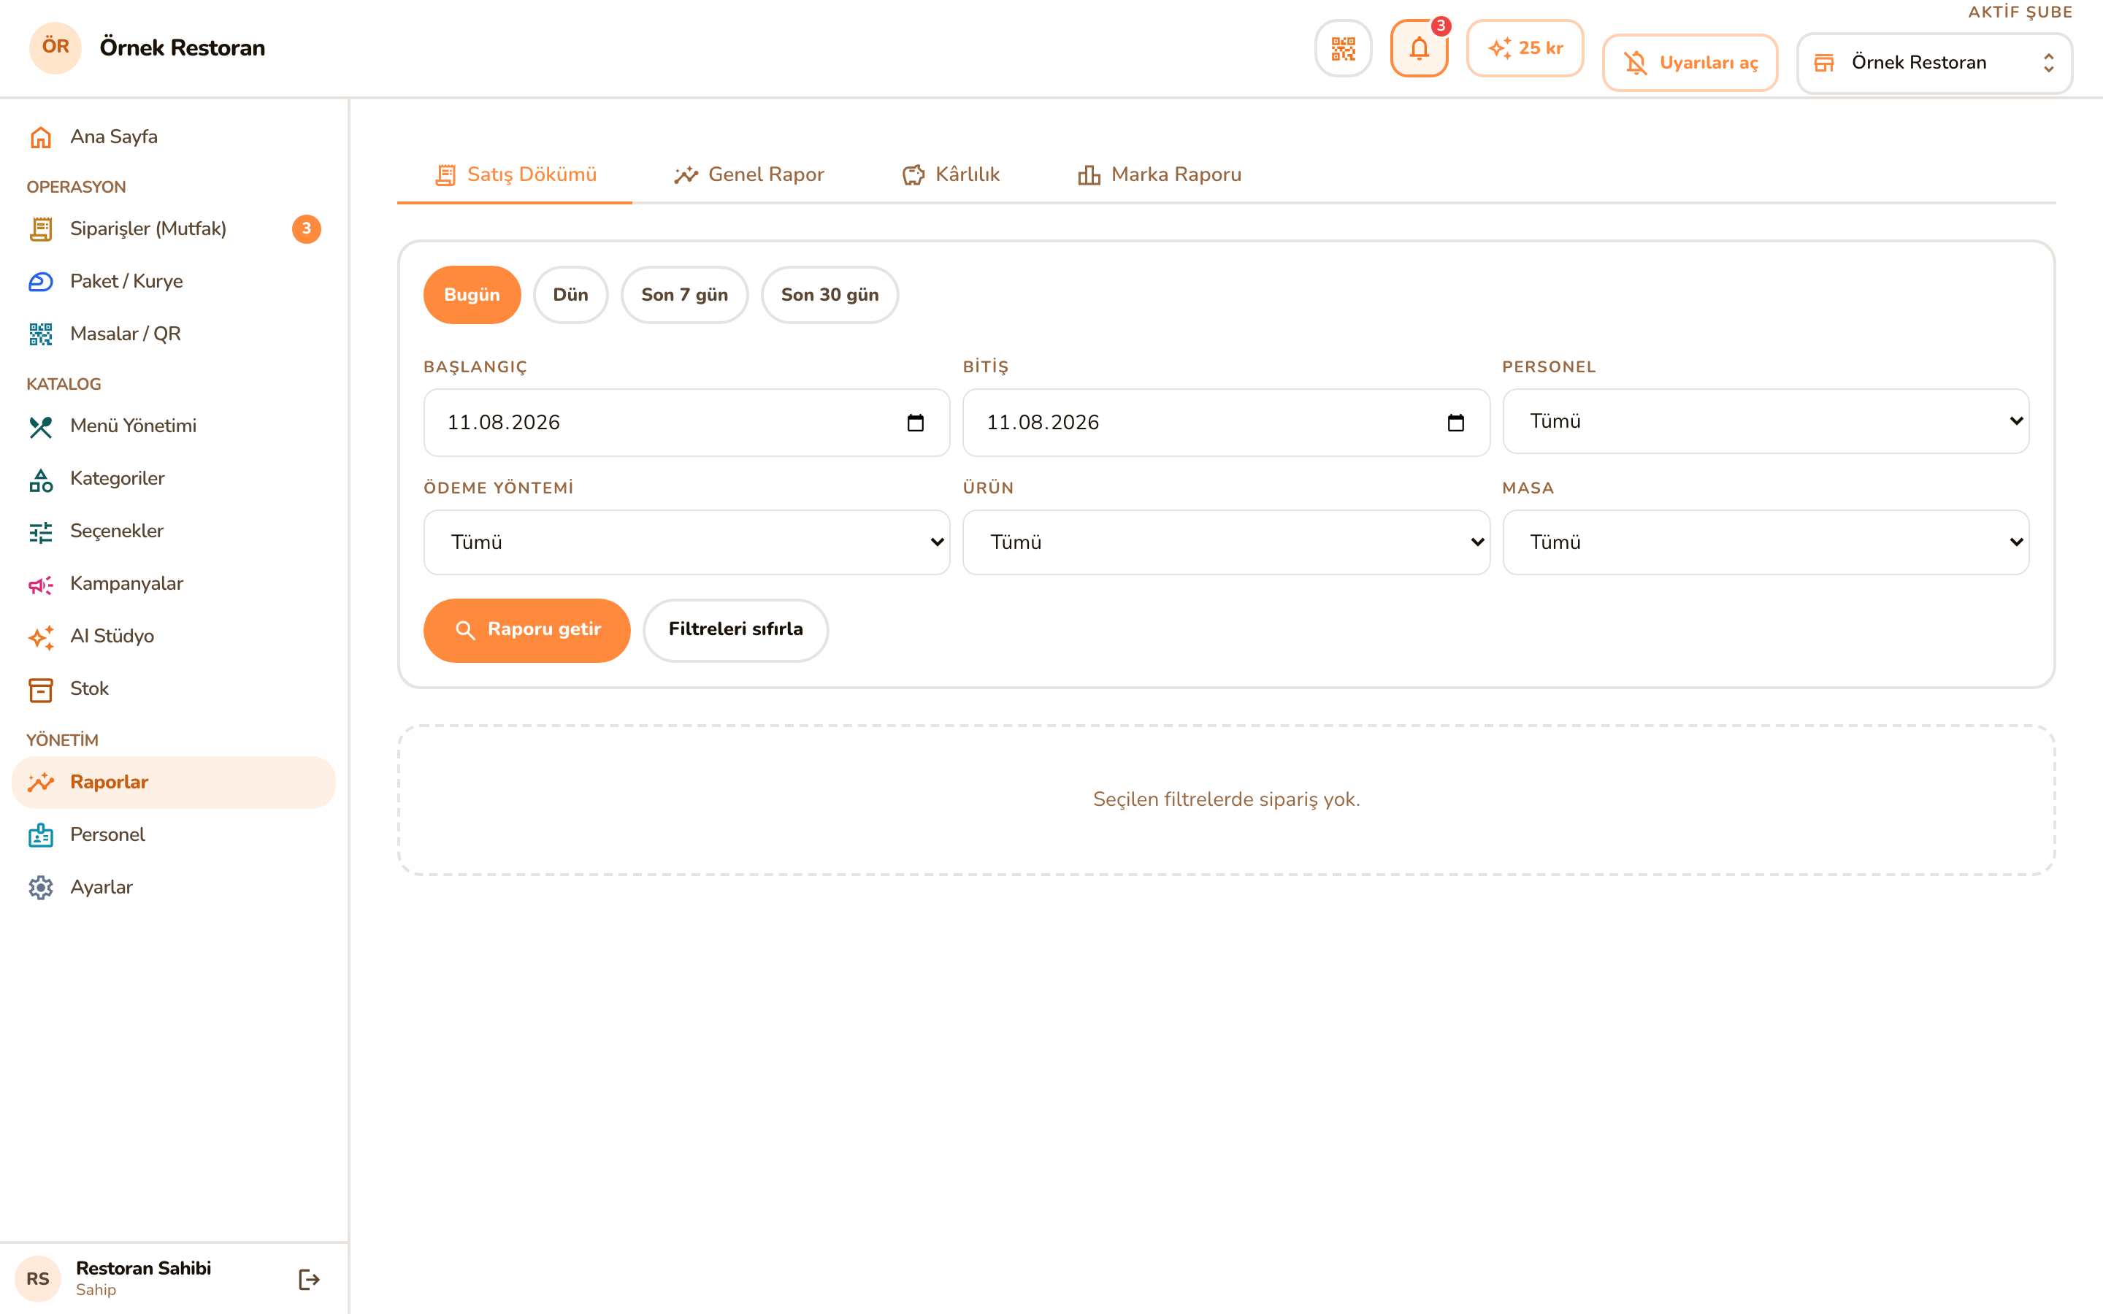Image resolution: width=2103 pixels, height=1314 pixels.
Task: Open Kampanyalar page
Action: pyautogui.click(x=174, y=584)
